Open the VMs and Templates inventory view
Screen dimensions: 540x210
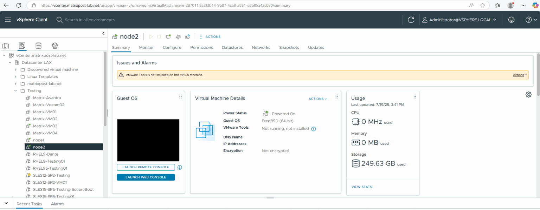coord(22,46)
